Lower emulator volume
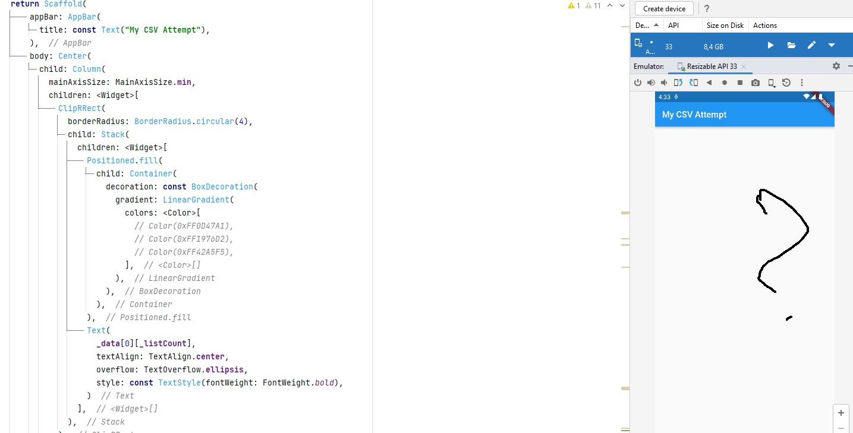The width and height of the screenshot is (853, 433). (x=664, y=83)
